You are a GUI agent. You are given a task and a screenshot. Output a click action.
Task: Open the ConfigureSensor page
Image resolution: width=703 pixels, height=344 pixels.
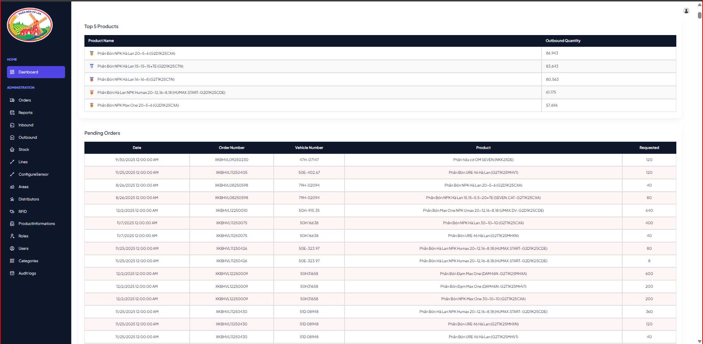(x=33, y=174)
